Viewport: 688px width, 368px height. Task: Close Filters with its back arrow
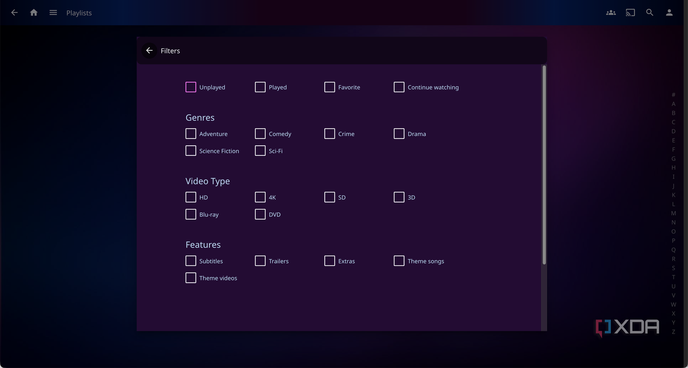pos(149,50)
